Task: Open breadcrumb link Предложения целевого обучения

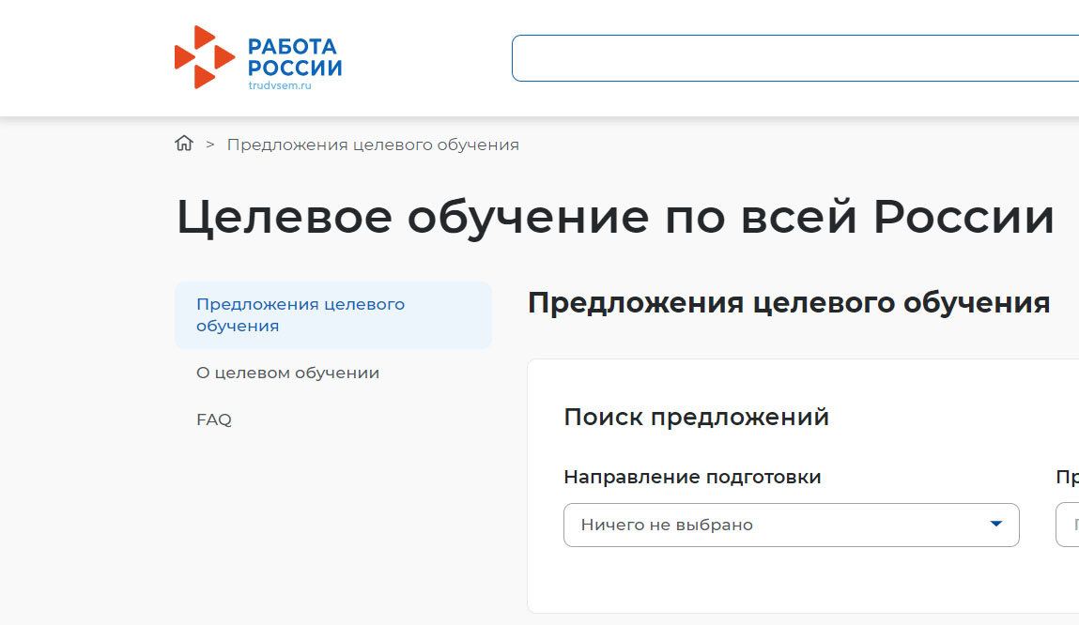Action: [x=373, y=145]
